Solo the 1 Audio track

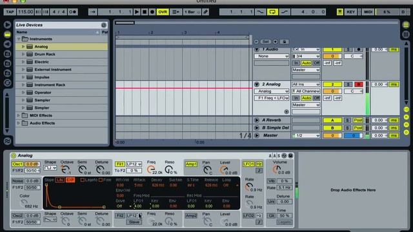pyautogui.click(x=348, y=50)
